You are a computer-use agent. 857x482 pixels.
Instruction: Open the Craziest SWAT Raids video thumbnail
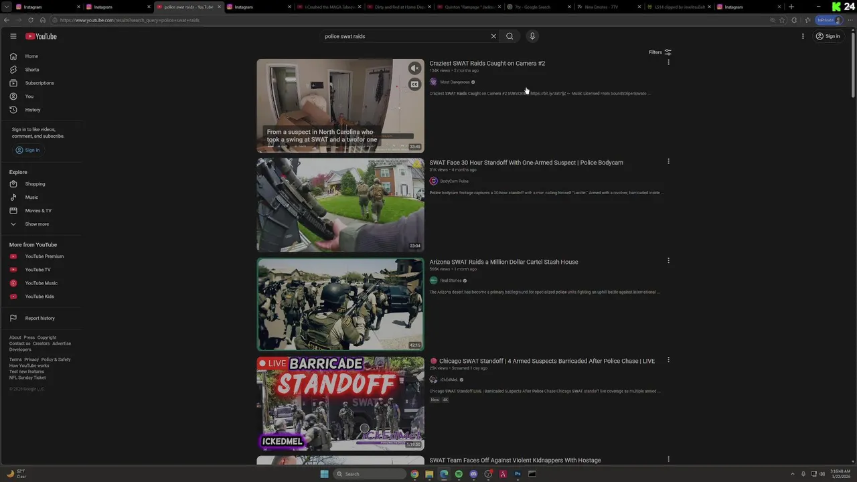pyautogui.click(x=340, y=106)
